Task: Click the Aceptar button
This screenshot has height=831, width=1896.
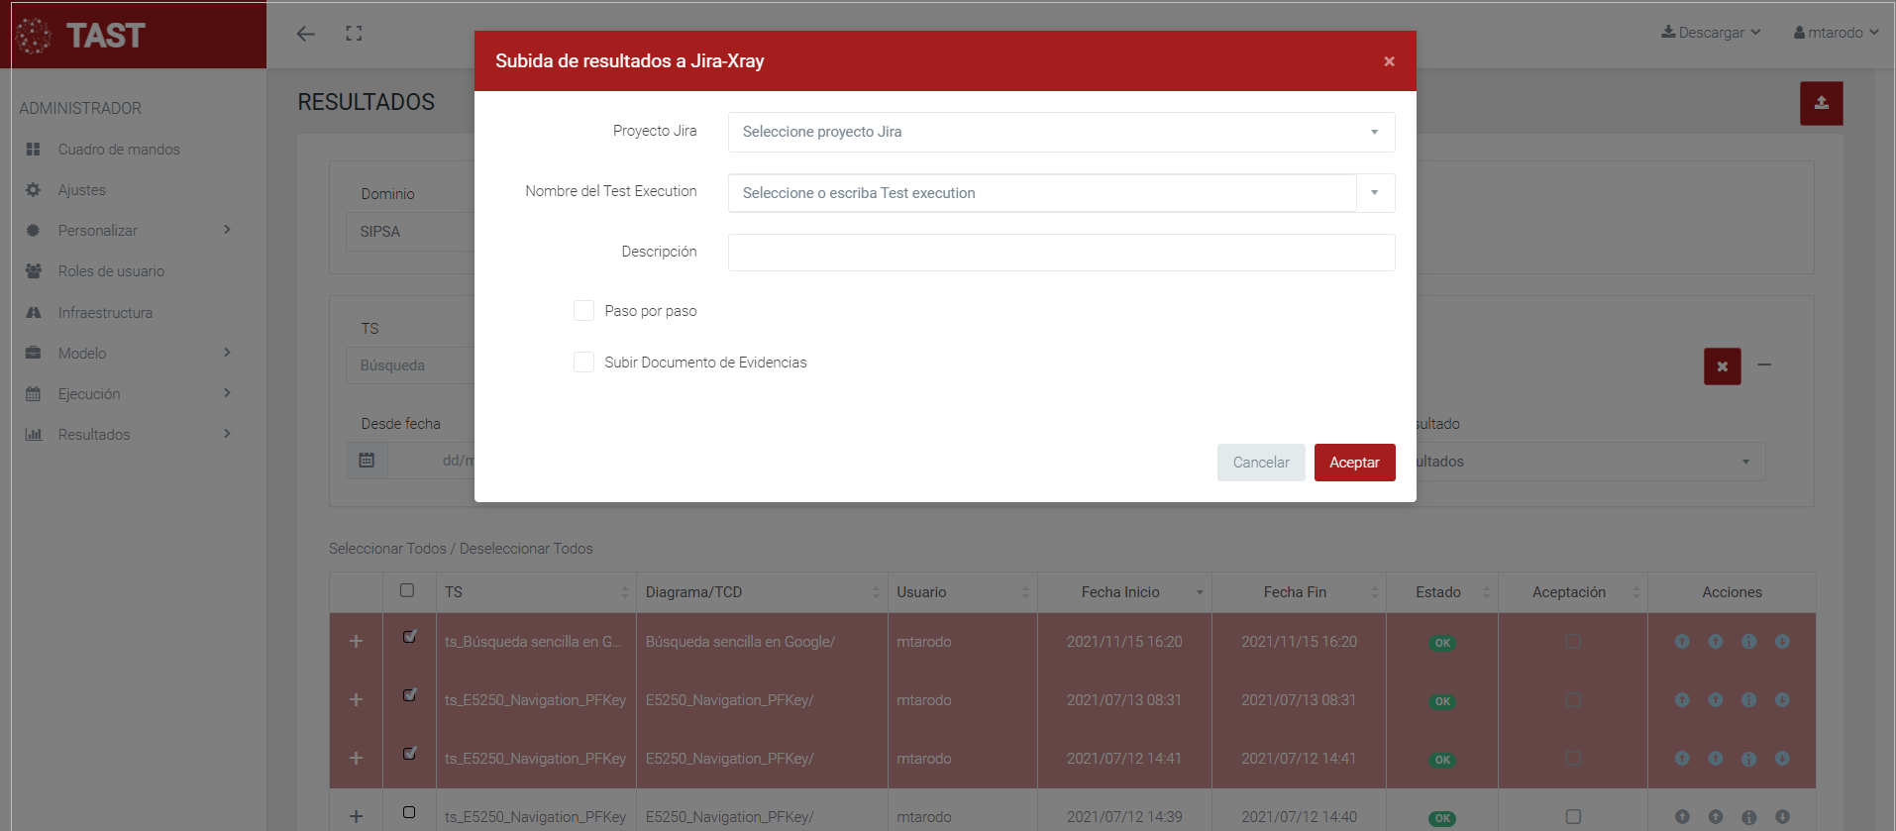Action: coord(1353,463)
